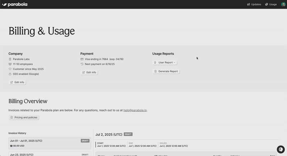Open the User Report dropdown
Image resolution: width=287 pixels, height=156 pixels.
click(165, 62)
